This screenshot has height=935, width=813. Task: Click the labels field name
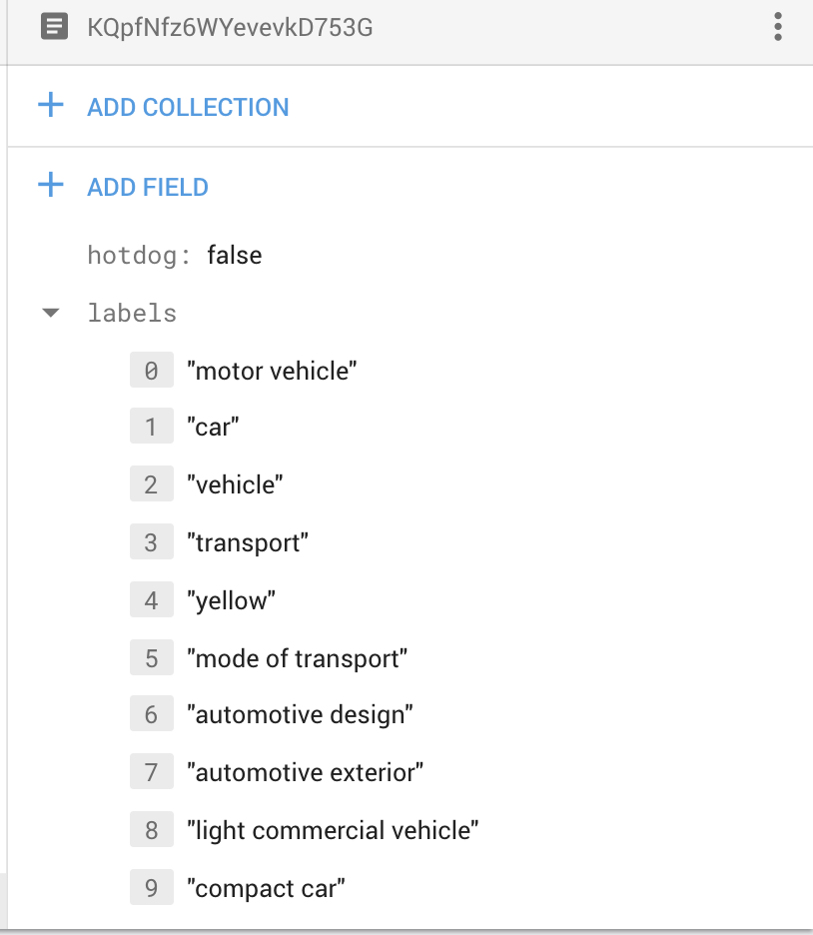click(132, 314)
